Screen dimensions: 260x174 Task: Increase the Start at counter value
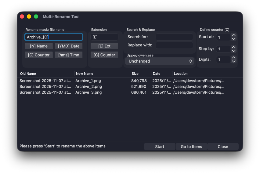233,35
